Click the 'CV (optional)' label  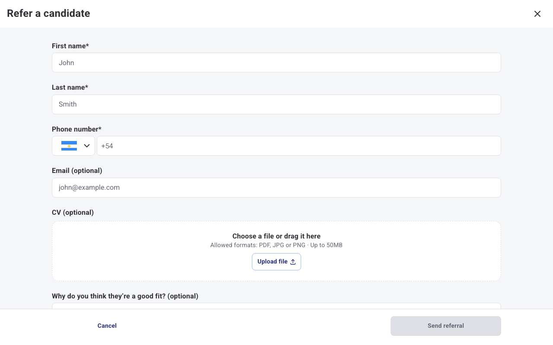(73, 212)
